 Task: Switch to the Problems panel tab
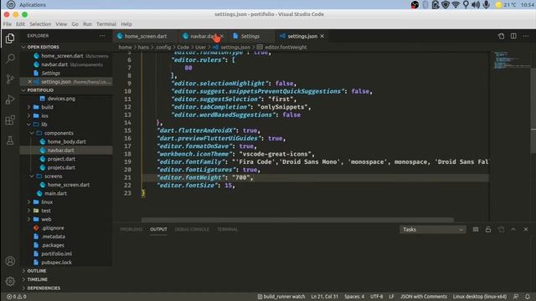(x=131, y=229)
